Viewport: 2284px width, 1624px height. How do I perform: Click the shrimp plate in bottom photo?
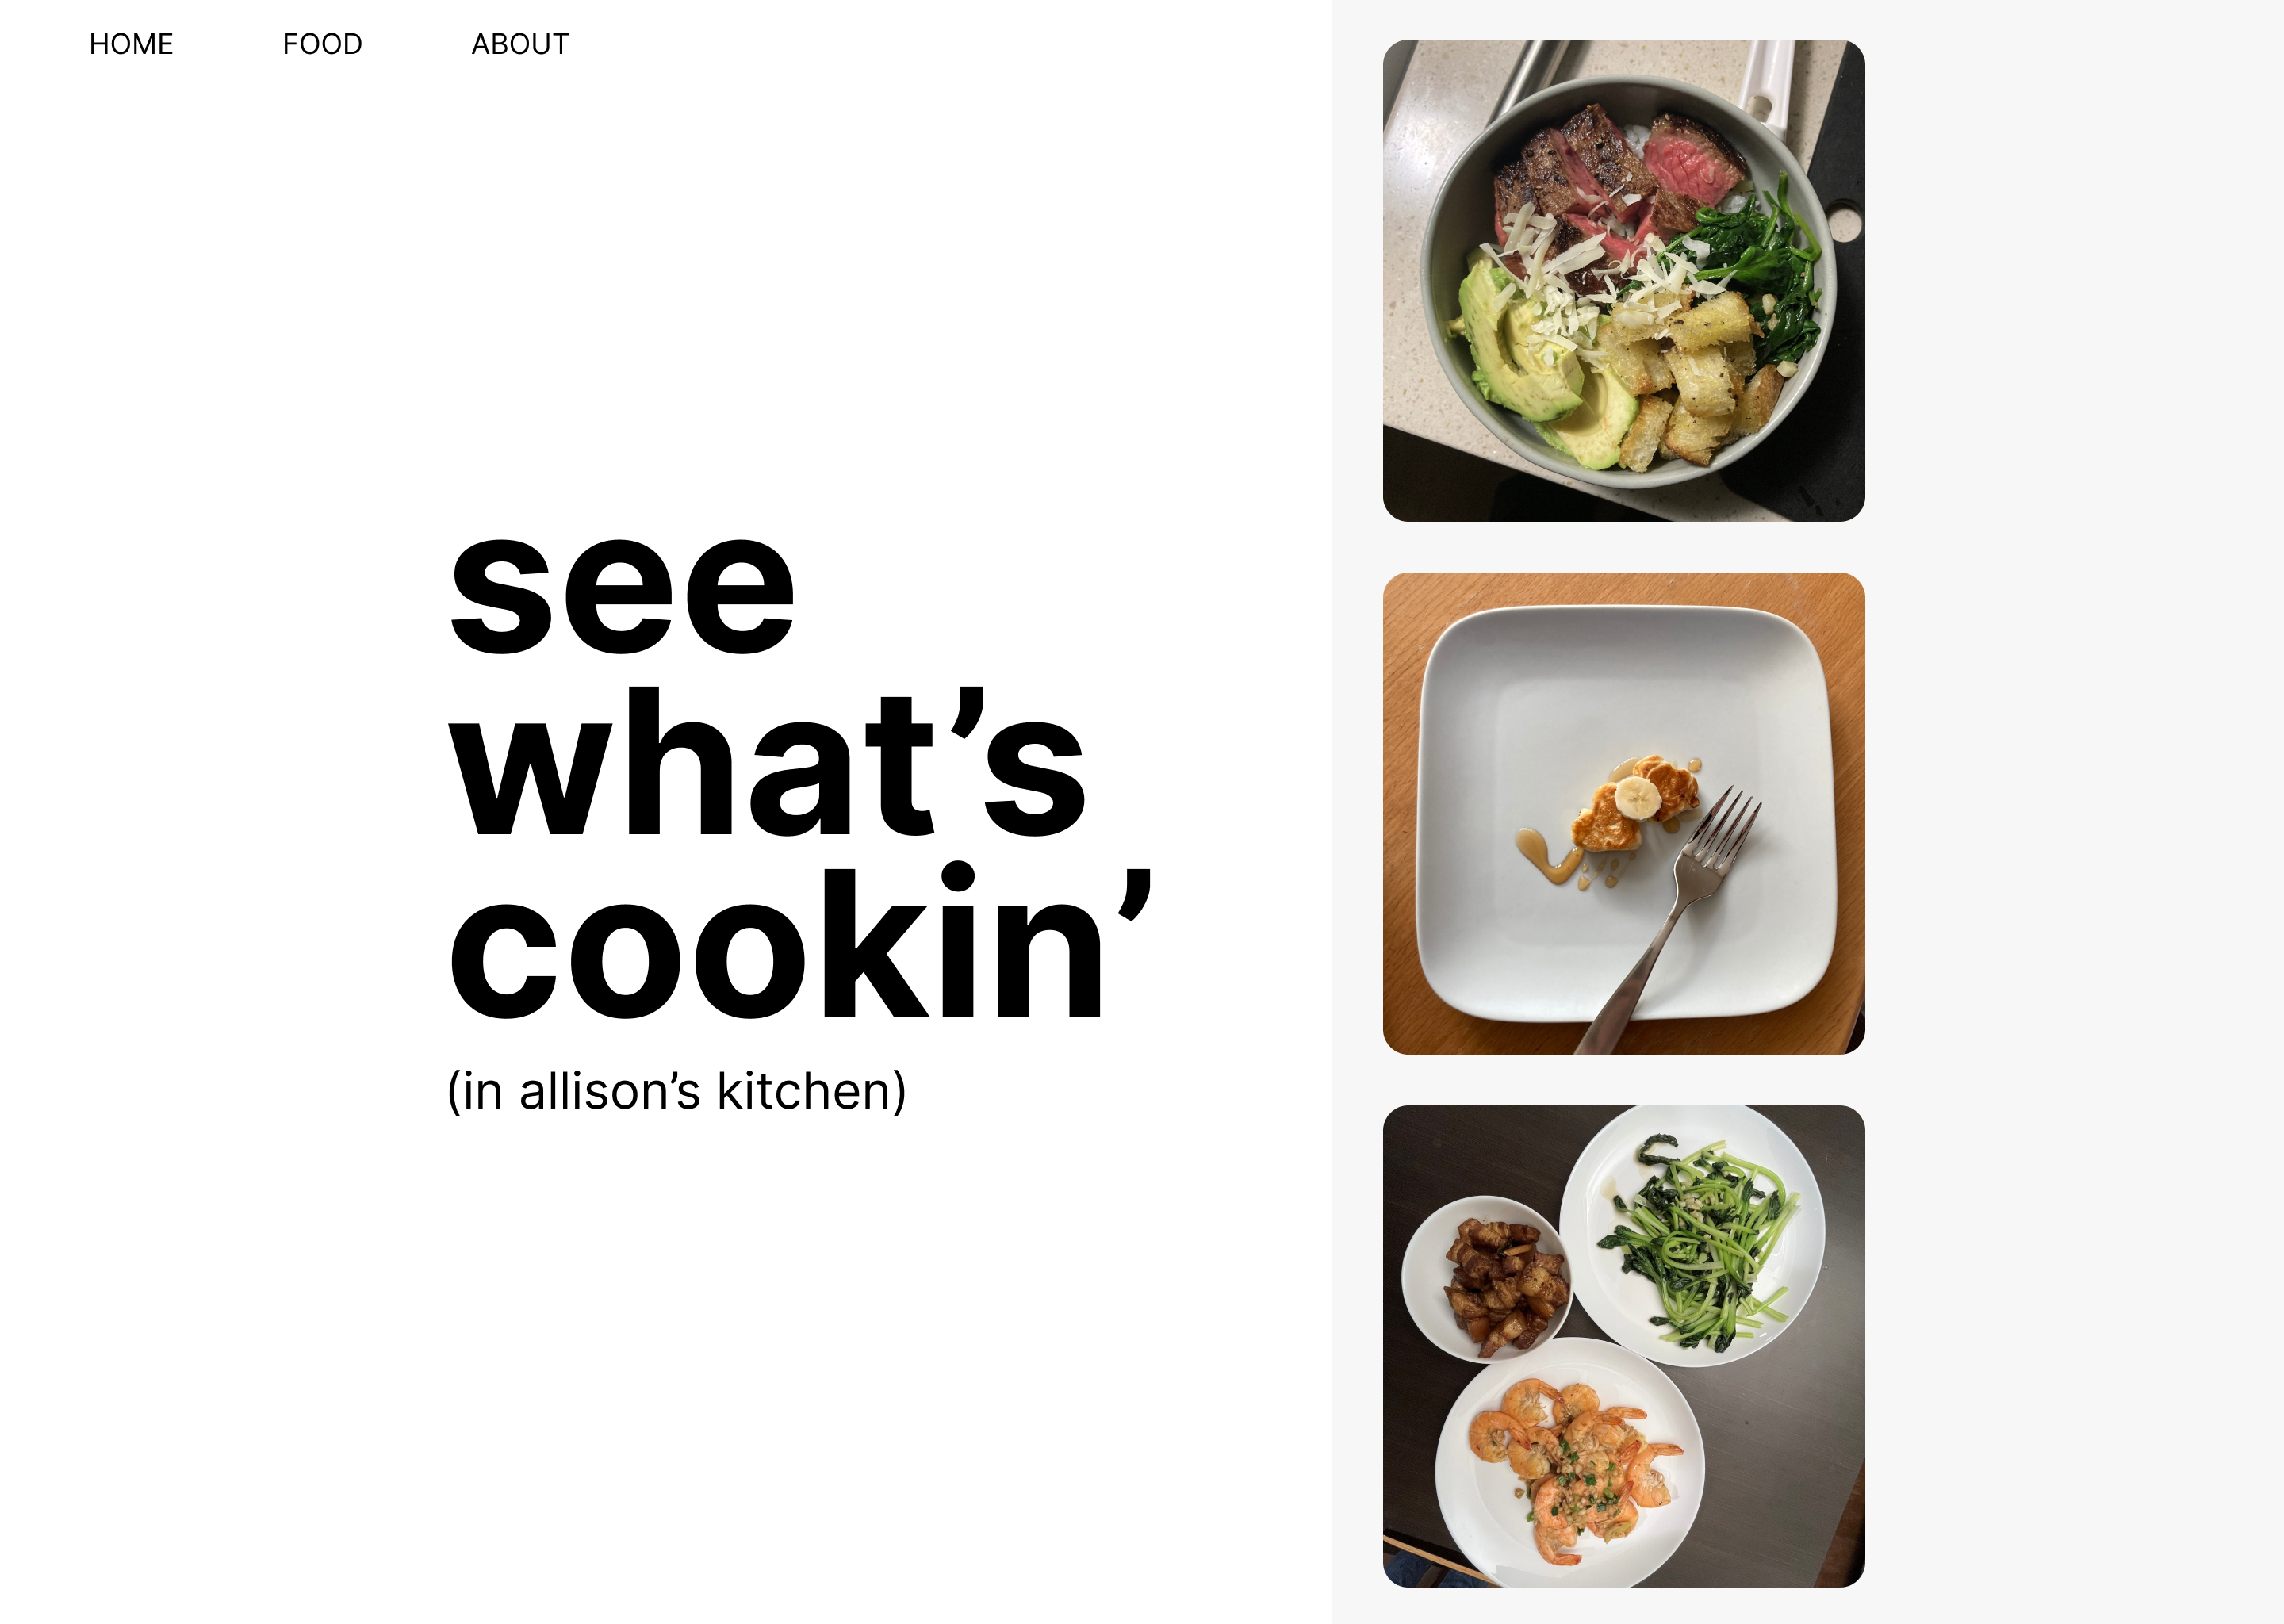tap(1569, 1464)
